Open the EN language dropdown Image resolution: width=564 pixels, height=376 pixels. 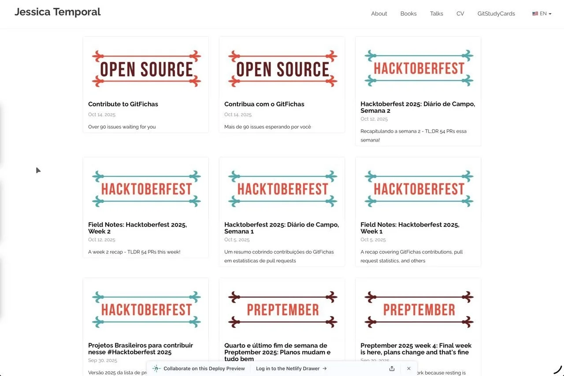pyautogui.click(x=542, y=14)
